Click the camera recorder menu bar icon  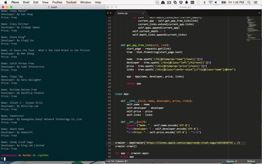169,2
